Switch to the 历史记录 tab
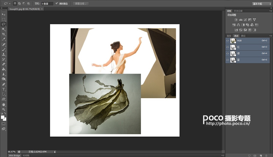273x157 pixels. (238, 11)
